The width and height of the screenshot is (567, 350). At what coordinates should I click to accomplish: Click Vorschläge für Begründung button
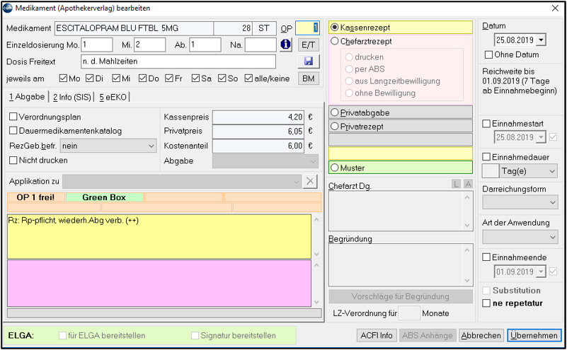(401, 296)
